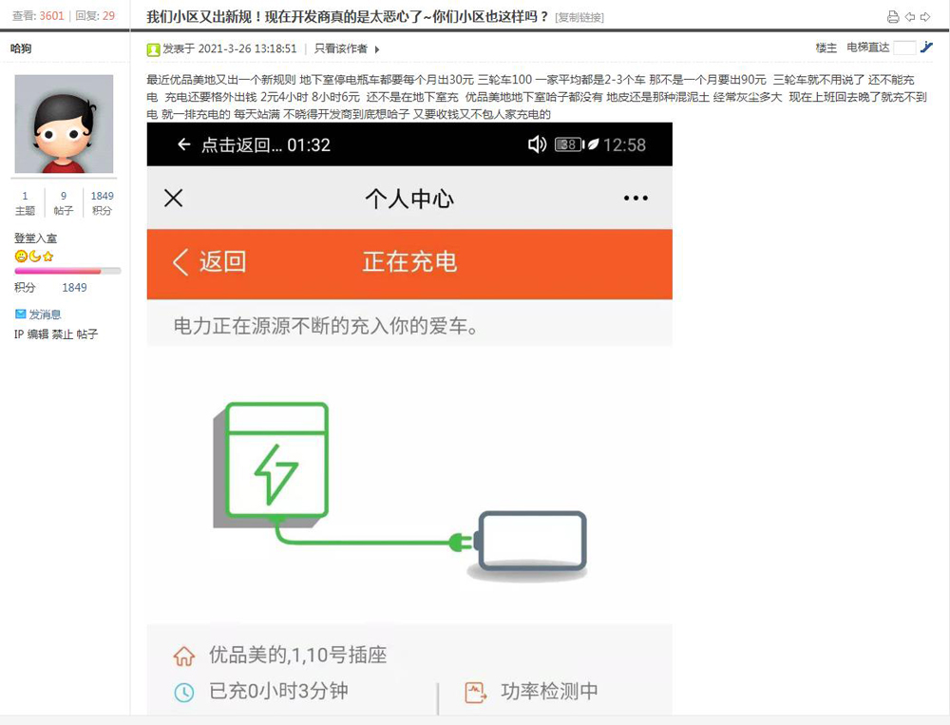Open the 帖子 count in user stats

pos(64,202)
